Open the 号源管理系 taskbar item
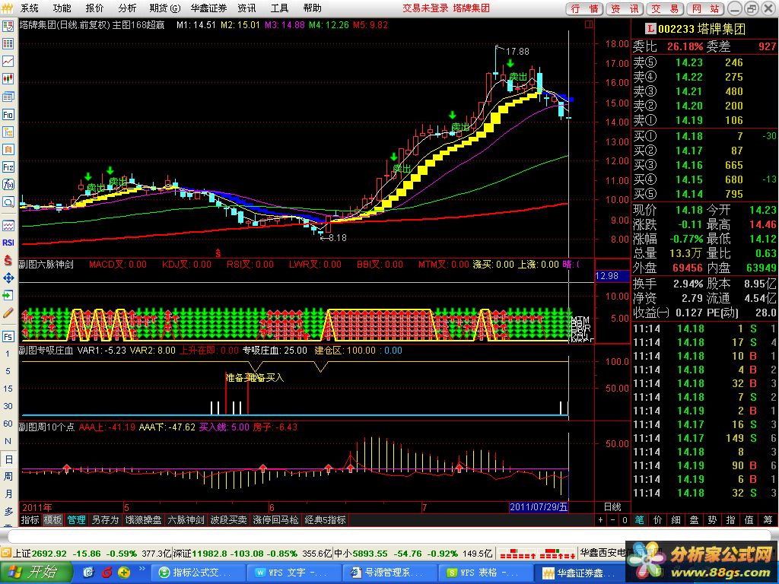The height and width of the screenshot is (584, 779). point(390,573)
